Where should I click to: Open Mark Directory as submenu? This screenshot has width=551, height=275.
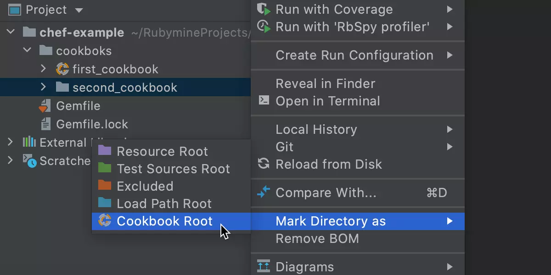tap(358, 221)
